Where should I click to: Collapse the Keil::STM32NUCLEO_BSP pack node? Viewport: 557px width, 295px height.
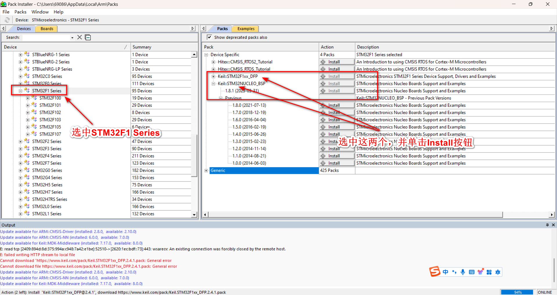pos(213,84)
